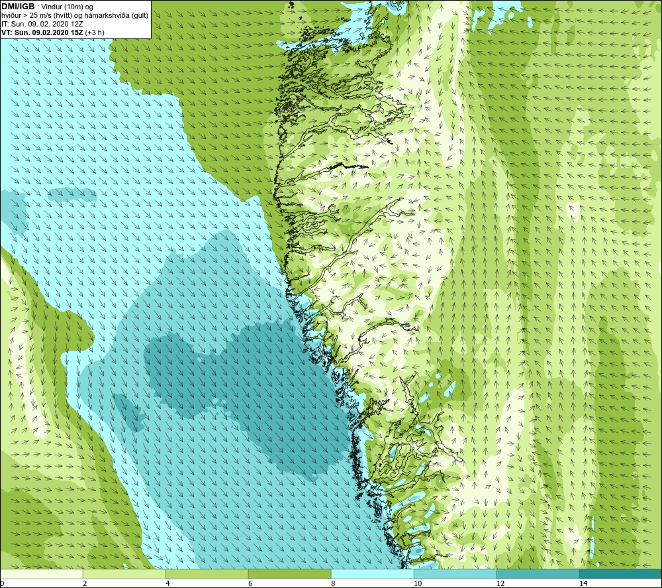
Task: Select the 8–10 m/s light cyan band
Action: 372,573
